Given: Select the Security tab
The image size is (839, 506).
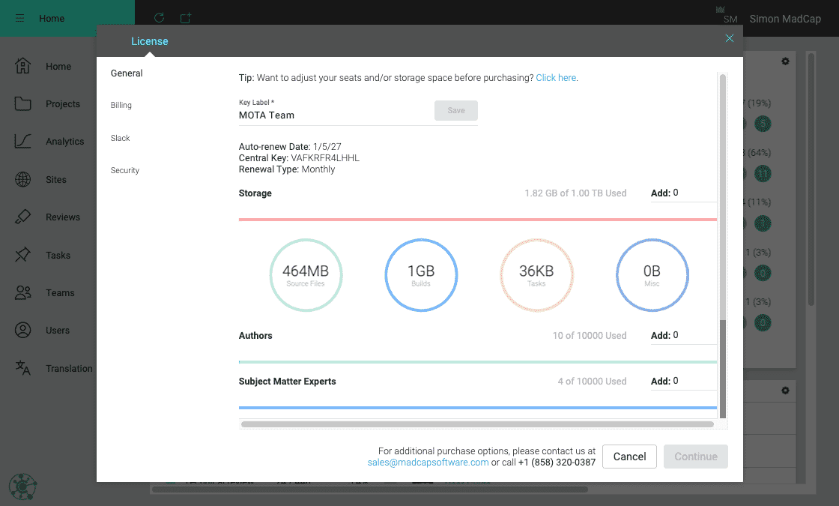Looking at the screenshot, I should point(124,170).
